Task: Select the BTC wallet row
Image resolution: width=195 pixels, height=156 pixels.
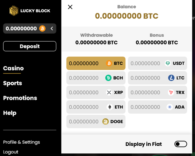Action: 96,63
